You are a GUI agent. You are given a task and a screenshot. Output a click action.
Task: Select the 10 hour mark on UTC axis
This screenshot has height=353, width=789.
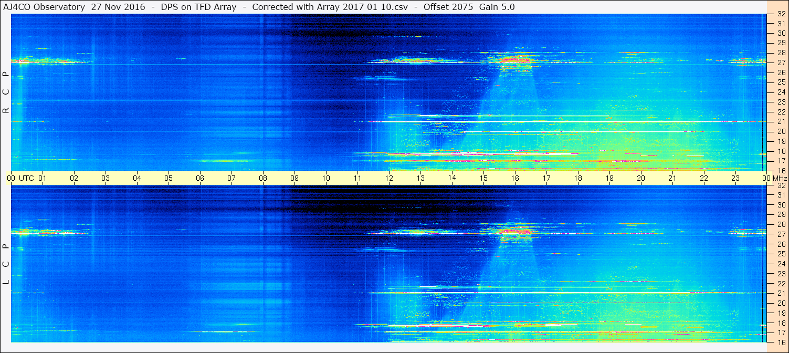pos(326,178)
